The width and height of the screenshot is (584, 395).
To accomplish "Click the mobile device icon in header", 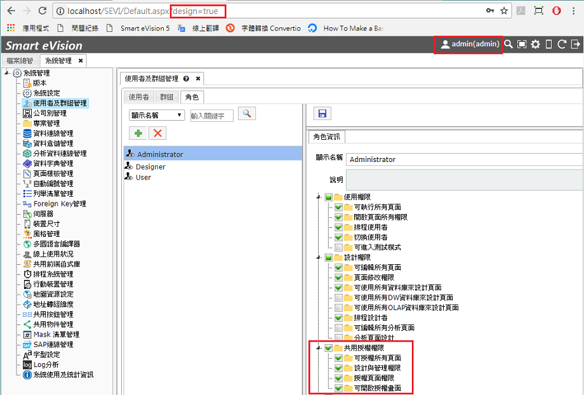I will click(x=548, y=44).
